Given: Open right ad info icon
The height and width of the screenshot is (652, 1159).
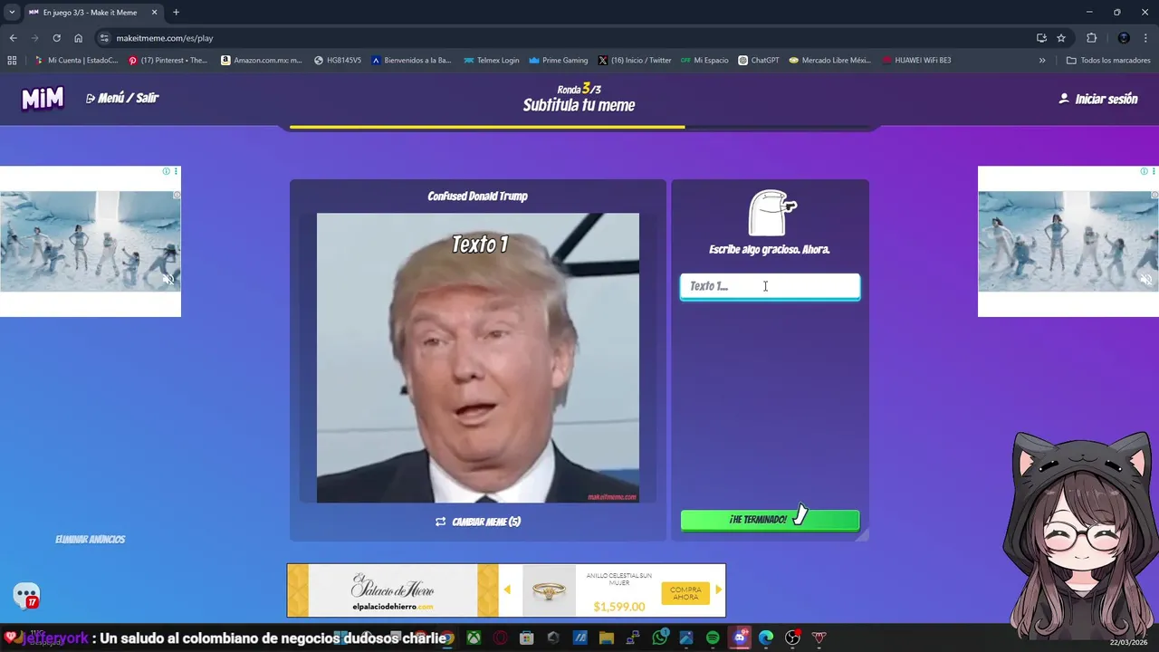Looking at the screenshot, I should pos(1144,171).
